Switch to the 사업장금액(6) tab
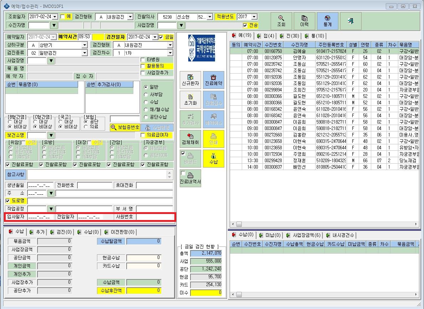Screen dimensions: 424x309 [x=304, y=235]
